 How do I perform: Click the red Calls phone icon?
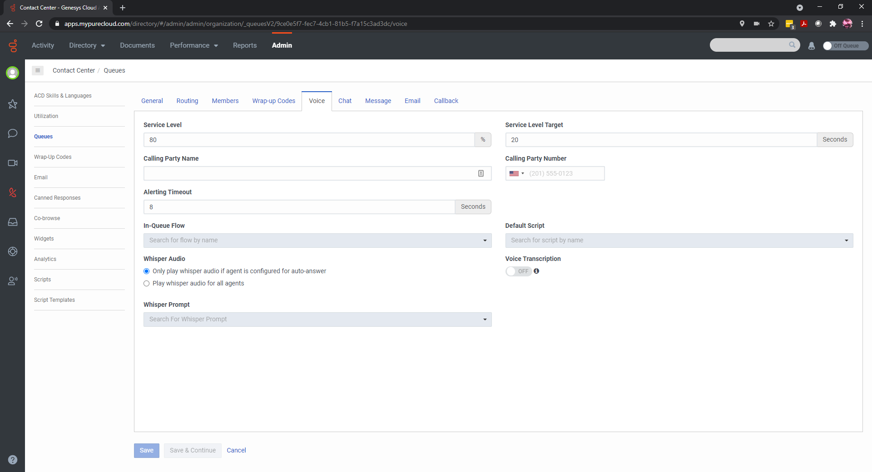(13, 192)
